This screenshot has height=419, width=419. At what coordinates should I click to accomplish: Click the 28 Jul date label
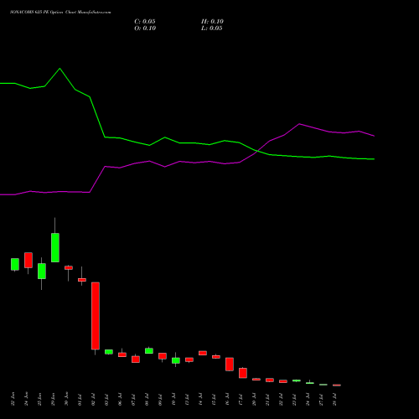[x=334, y=400]
